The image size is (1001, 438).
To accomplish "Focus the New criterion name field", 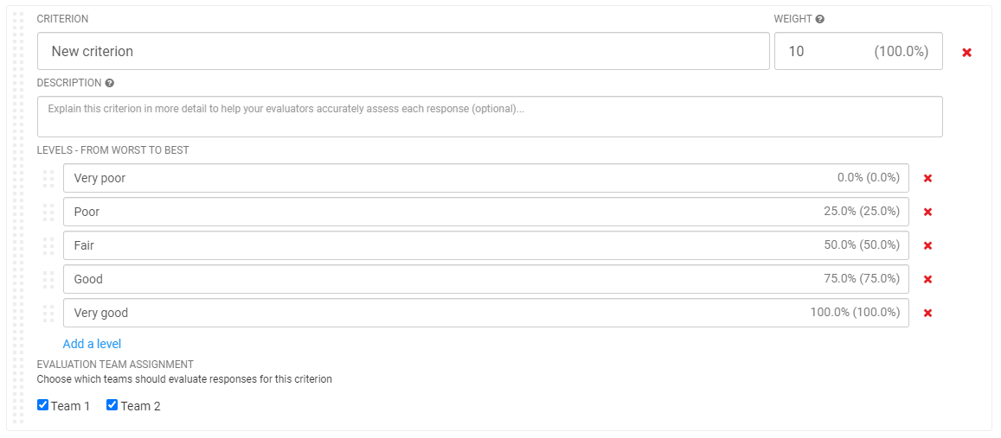I will pyautogui.click(x=403, y=51).
